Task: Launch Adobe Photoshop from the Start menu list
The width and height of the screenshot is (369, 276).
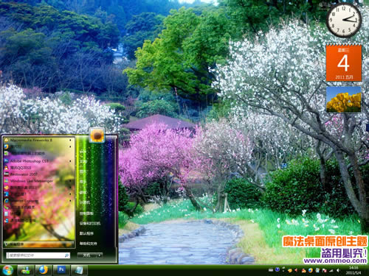Action: pyautogui.click(x=38, y=161)
